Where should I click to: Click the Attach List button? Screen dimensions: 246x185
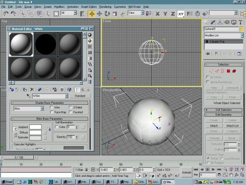232,126
